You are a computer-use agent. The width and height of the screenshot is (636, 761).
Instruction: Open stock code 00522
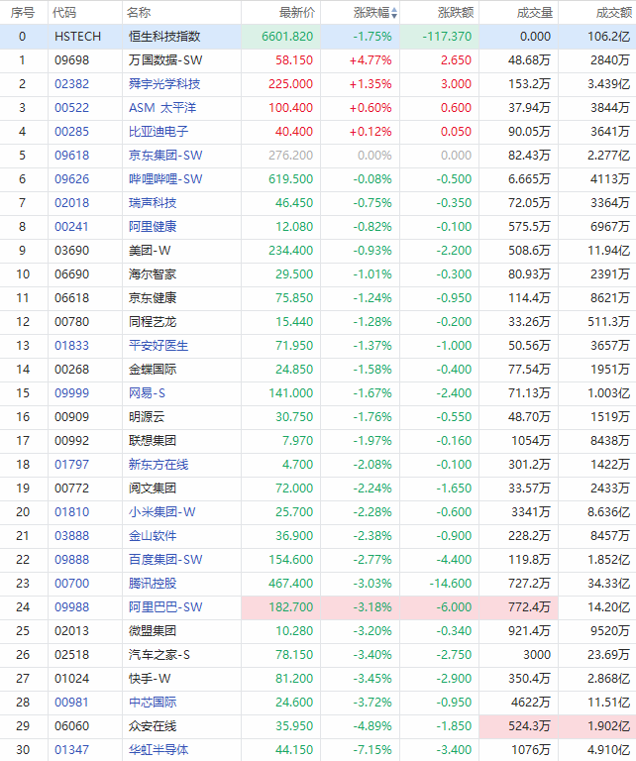tap(71, 108)
